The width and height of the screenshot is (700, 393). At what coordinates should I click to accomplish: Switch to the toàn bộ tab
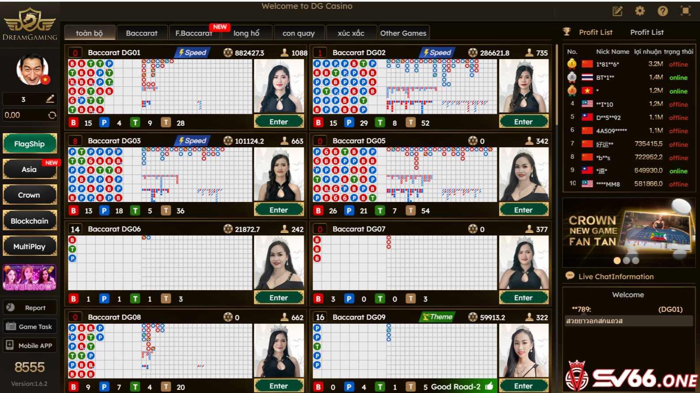[x=90, y=33]
